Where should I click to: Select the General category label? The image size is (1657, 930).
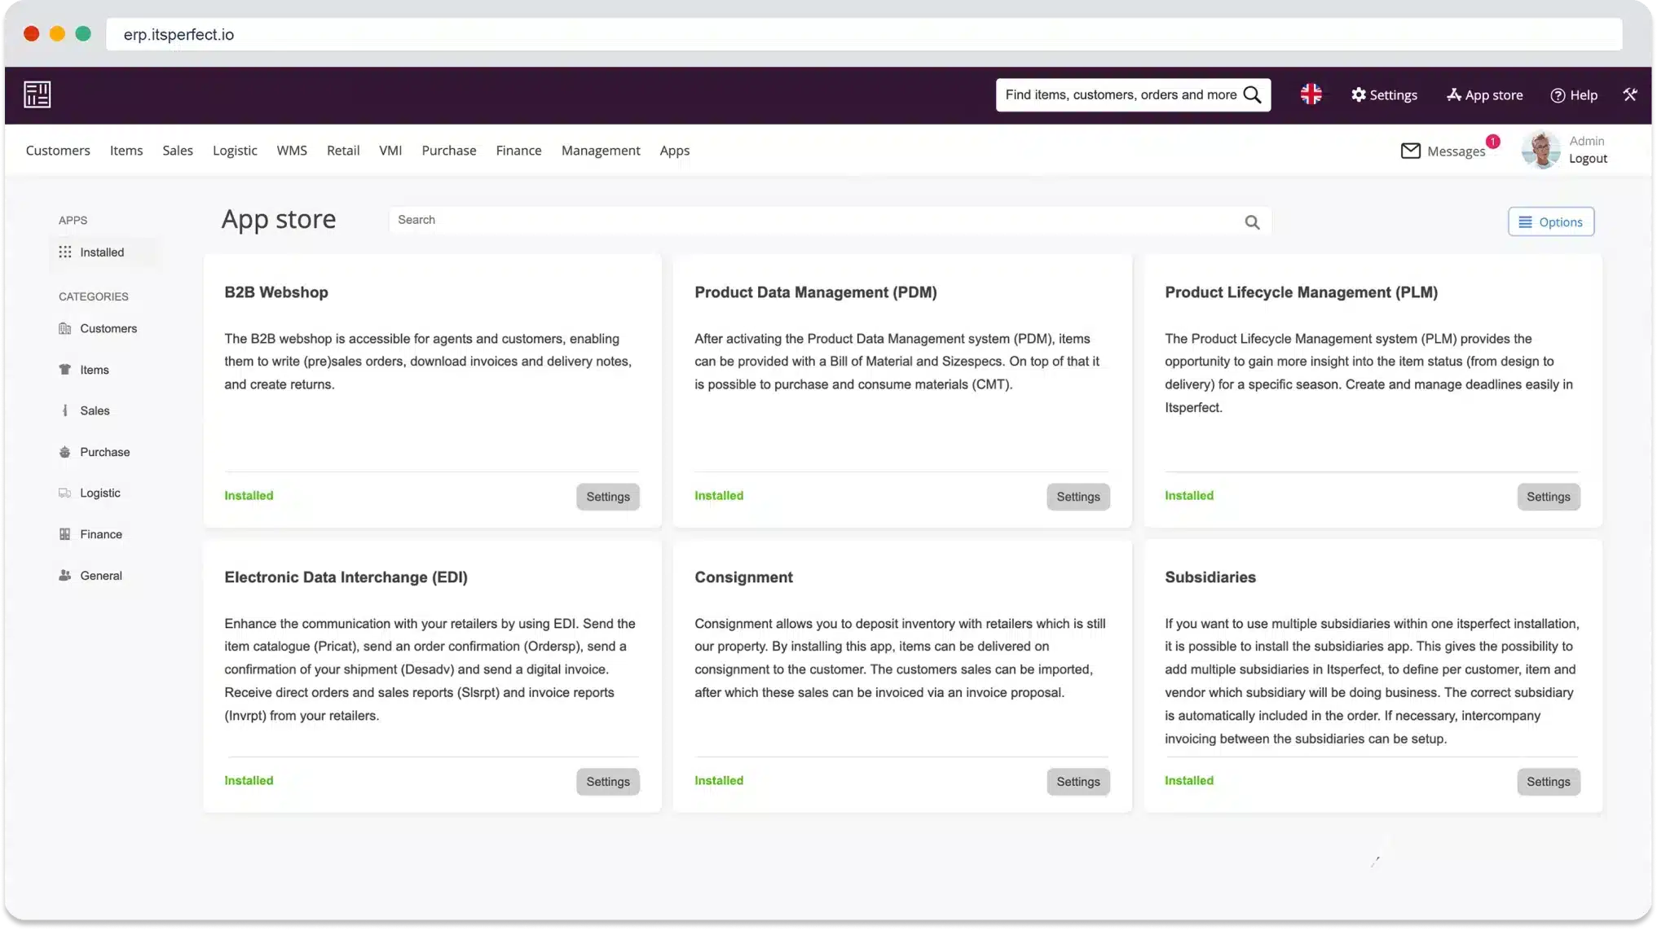(101, 576)
